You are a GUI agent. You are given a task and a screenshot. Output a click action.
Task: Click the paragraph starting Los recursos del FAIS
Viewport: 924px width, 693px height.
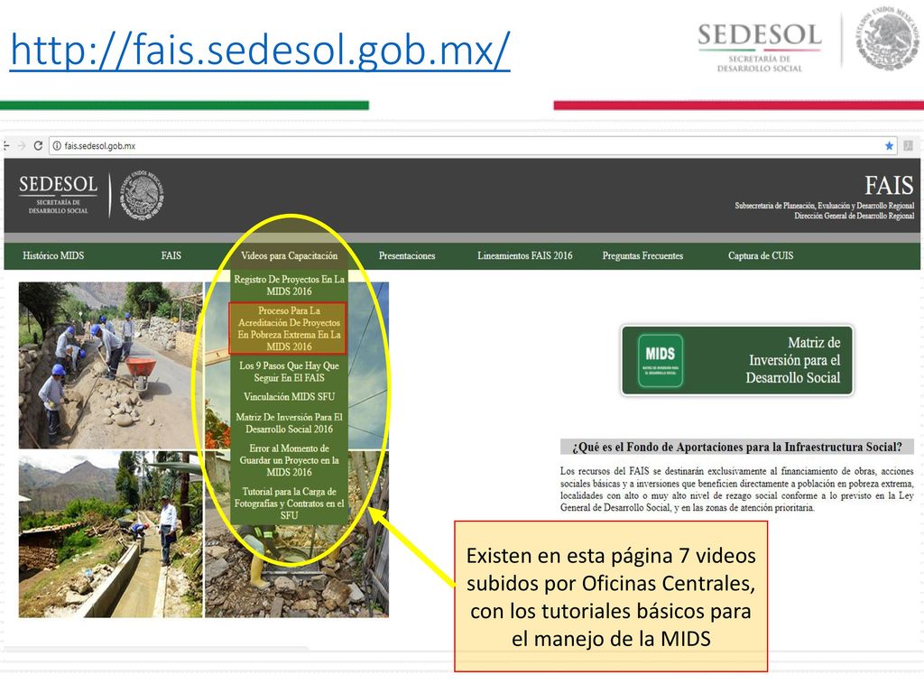click(x=736, y=489)
